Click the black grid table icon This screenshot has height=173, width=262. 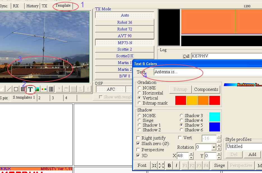click(x=51, y=89)
